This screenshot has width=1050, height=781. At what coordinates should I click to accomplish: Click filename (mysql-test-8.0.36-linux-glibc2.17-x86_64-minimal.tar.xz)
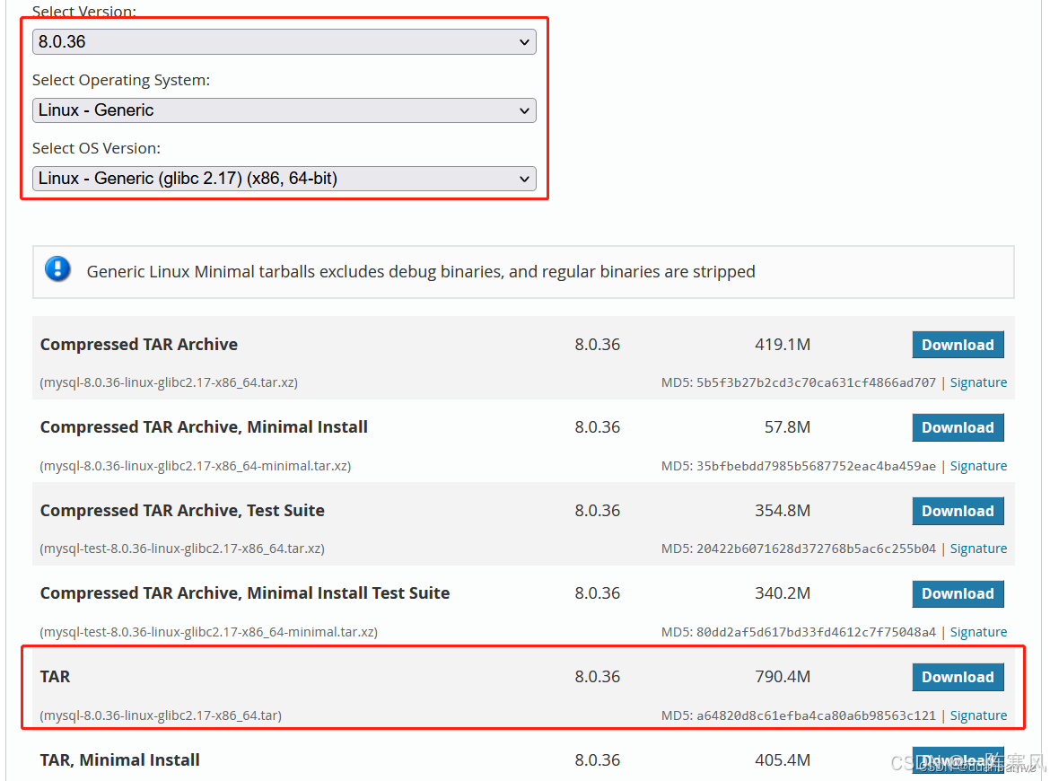tap(209, 632)
